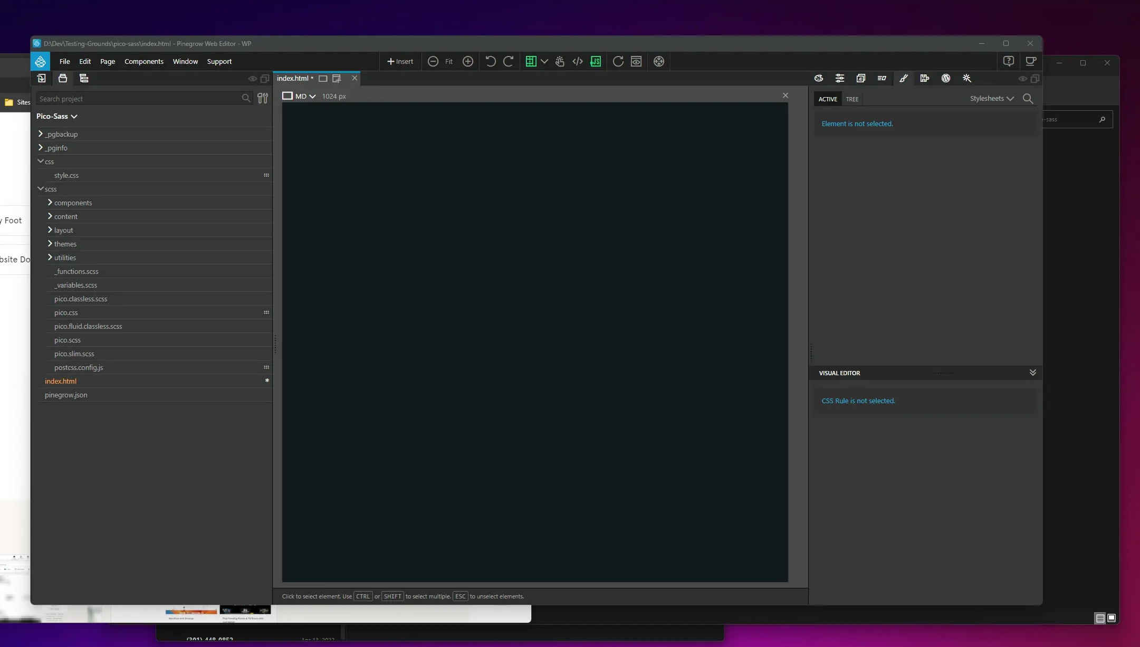This screenshot has width=1140, height=647.
Task: Zoom in the page view
Action: (467, 61)
